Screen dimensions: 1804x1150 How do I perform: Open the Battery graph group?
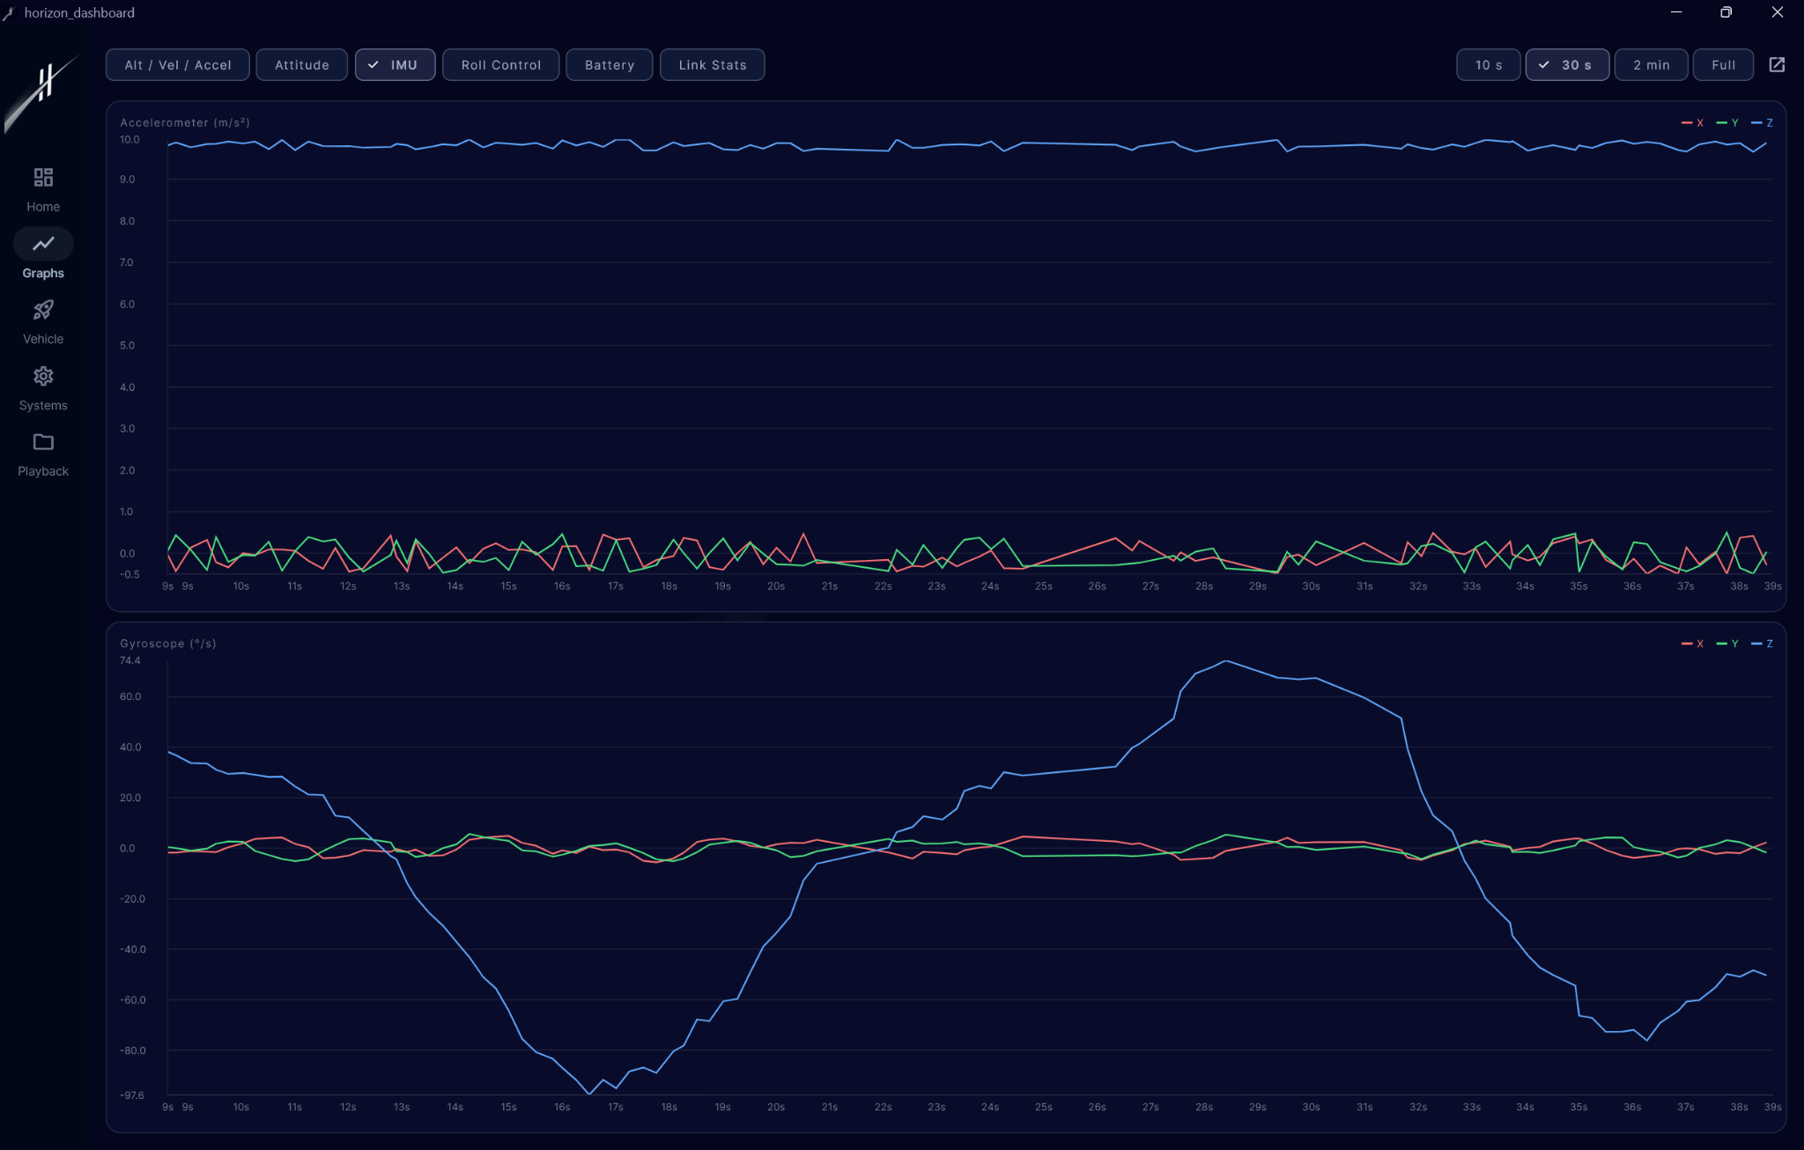coord(609,64)
